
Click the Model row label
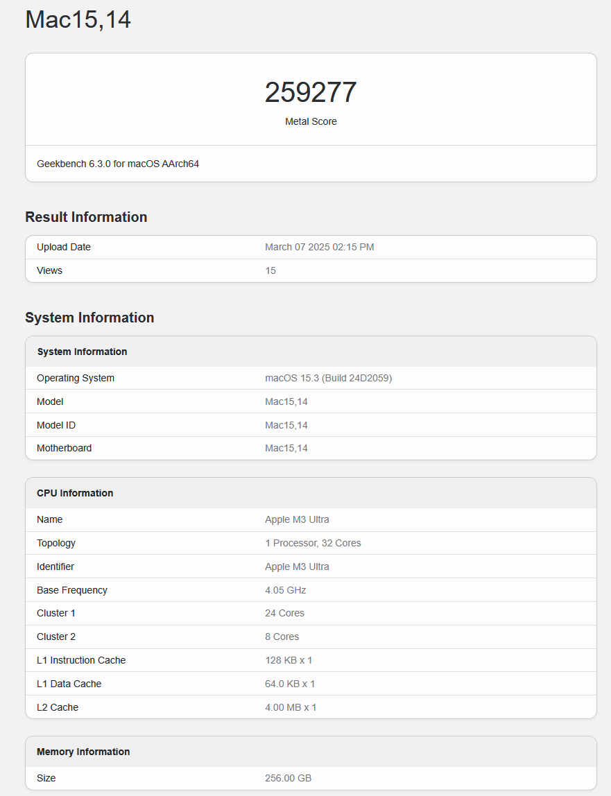pyautogui.click(x=50, y=401)
